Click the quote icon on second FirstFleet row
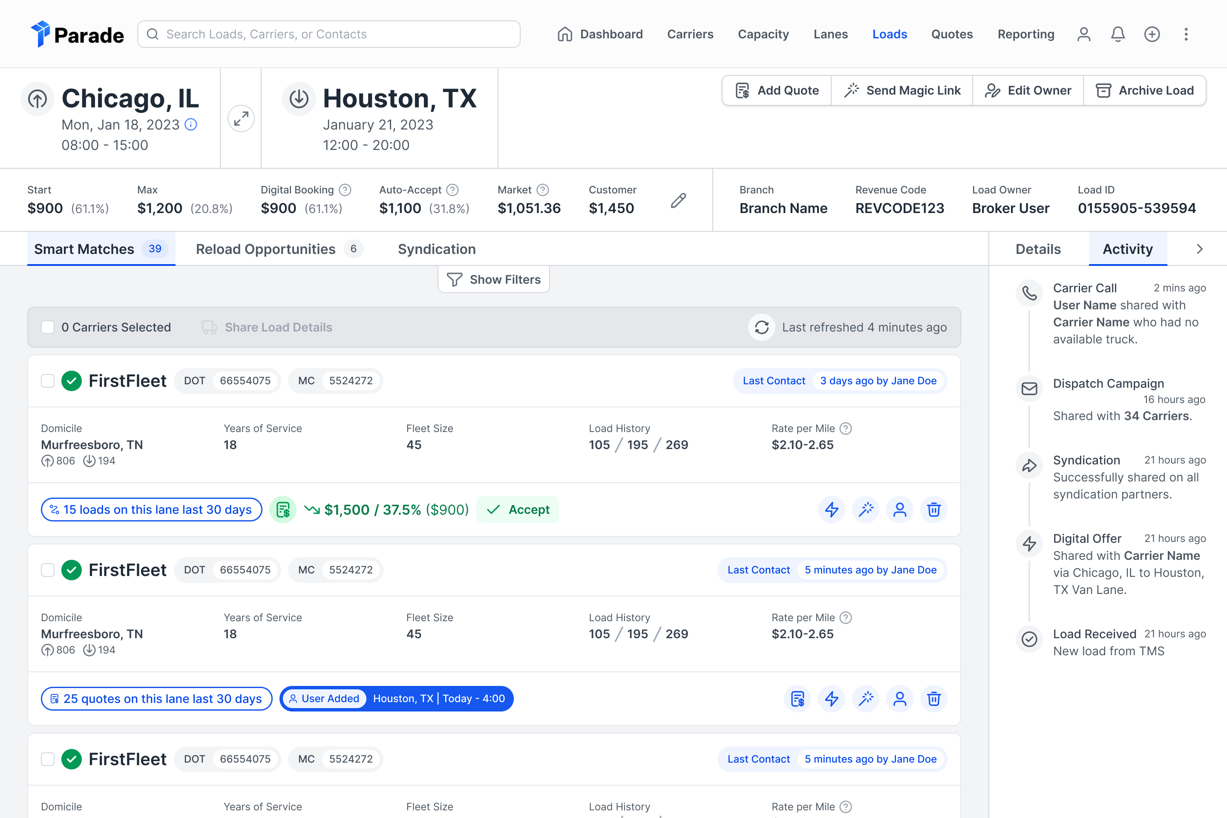The height and width of the screenshot is (818, 1227). pos(798,699)
